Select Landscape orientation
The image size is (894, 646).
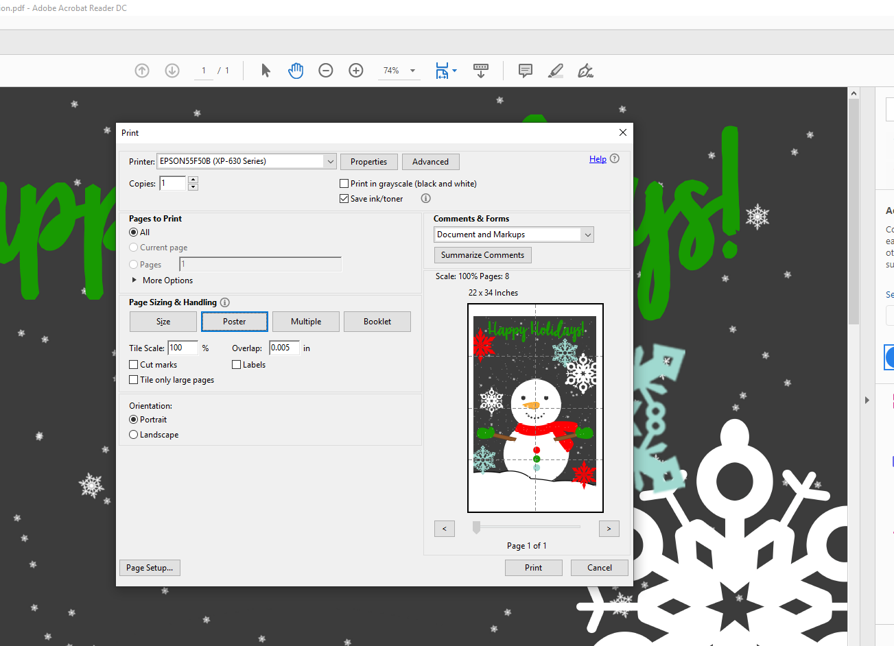[x=134, y=435]
